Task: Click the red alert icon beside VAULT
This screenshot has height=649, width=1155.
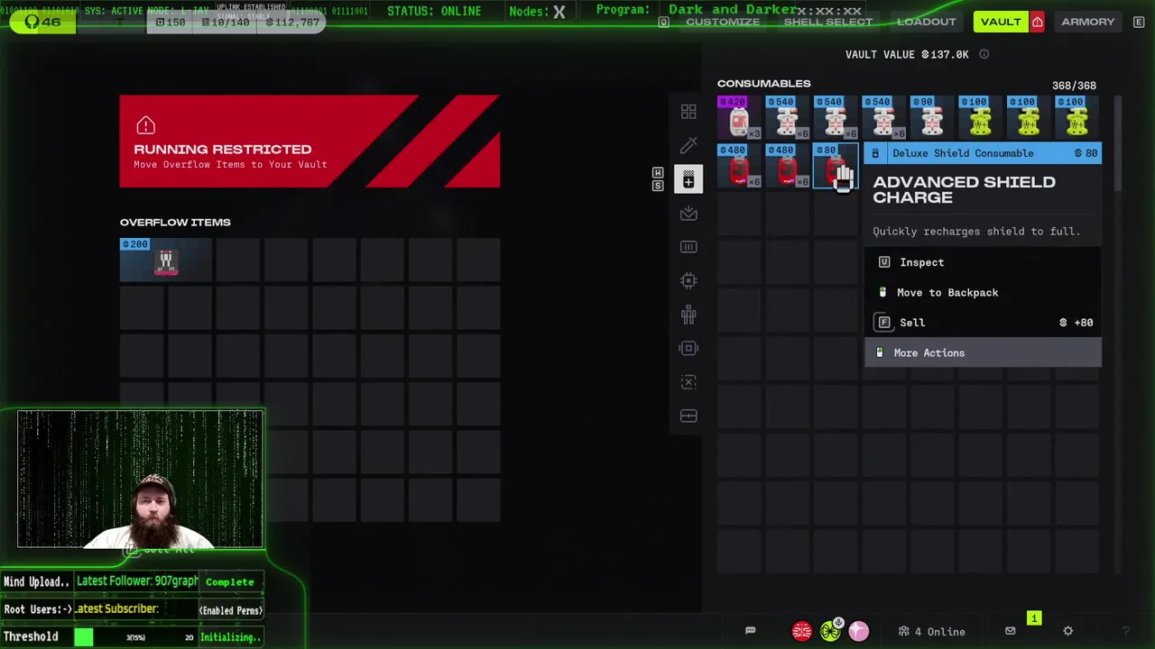Action: 1038,22
